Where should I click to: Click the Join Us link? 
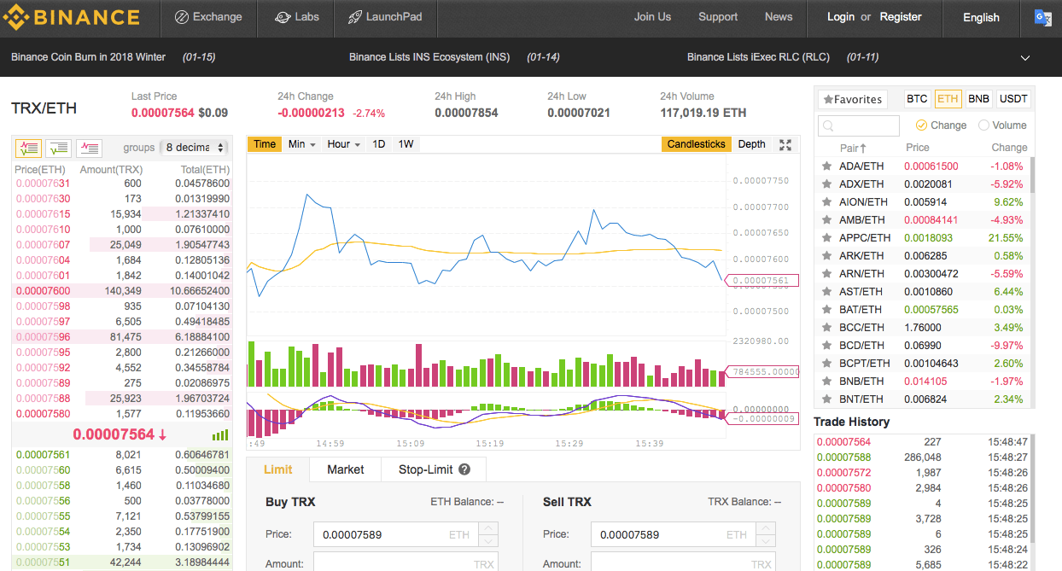(x=652, y=17)
